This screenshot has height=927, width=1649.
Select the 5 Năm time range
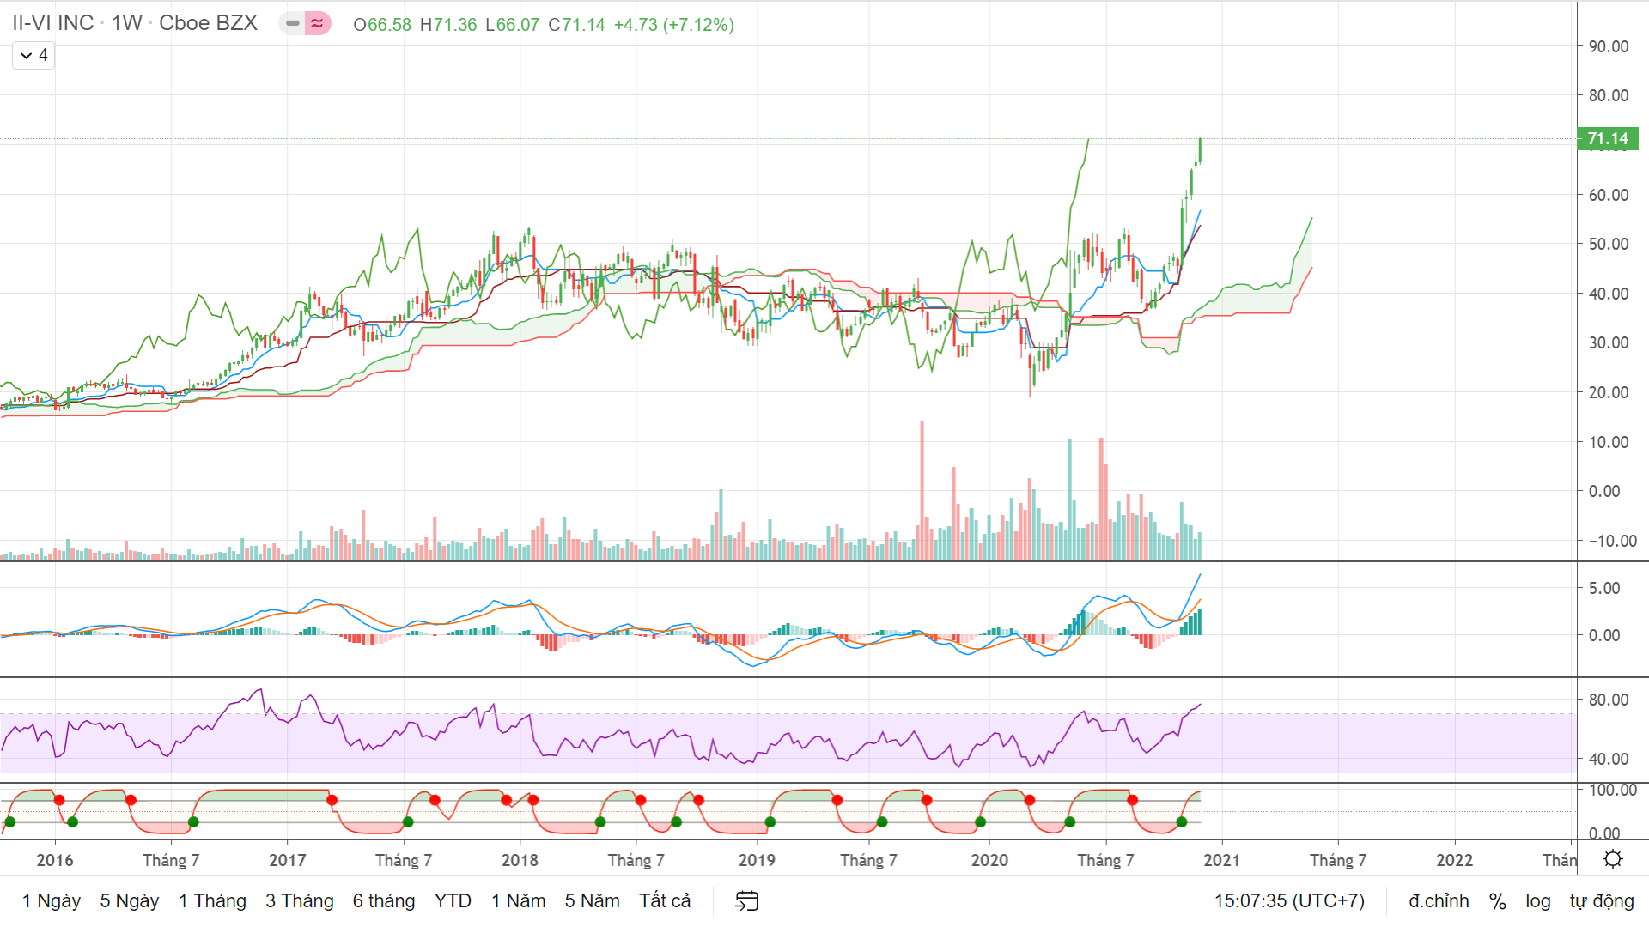tap(592, 900)
